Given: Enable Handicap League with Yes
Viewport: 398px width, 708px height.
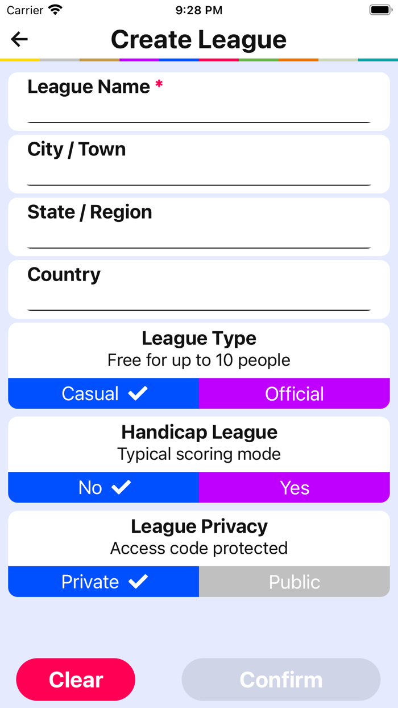Looking at the screenshot, I should click(x=294, y=487).
